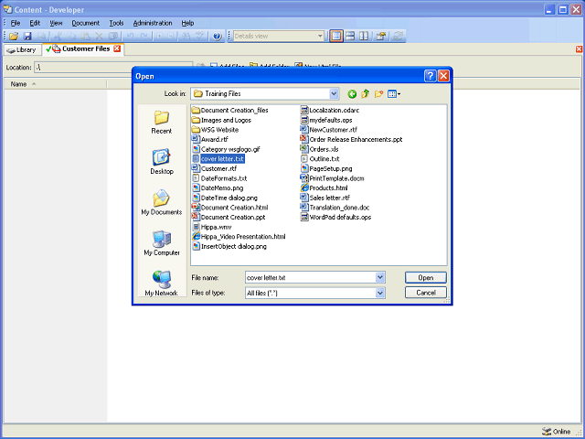Image resolution: width=585 pixels, height=439 pixels.
Task: Expand the Look in folder dropdown
Action: [x=334, y=93]
